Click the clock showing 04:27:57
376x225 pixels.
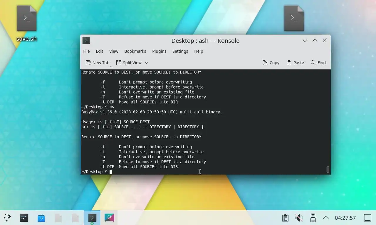(x=345, y=218)
